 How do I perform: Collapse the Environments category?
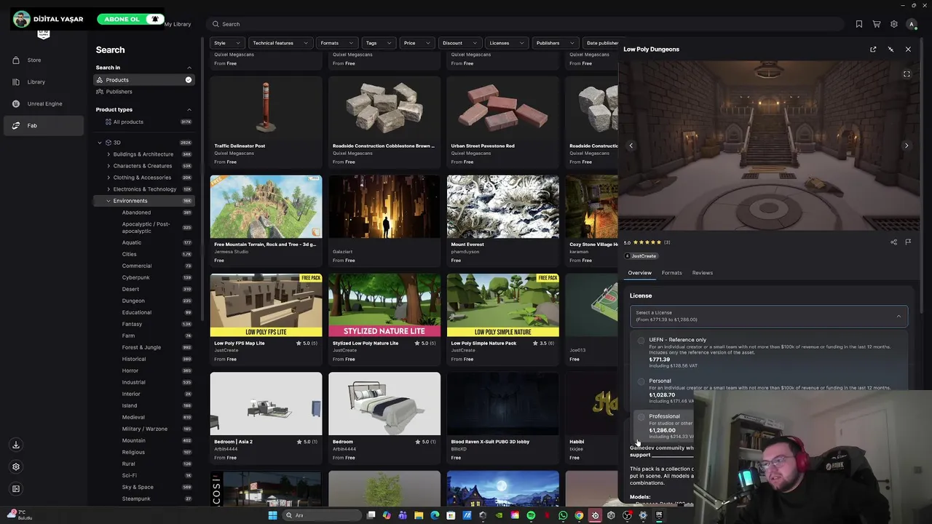(108, 201)
